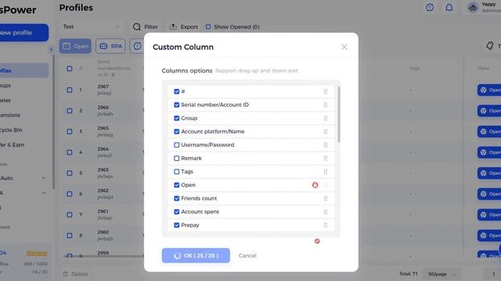Uncheck the Friends count column
Image resolution: width=501 pixels, height=281 pixels.
tap(177, 198)
